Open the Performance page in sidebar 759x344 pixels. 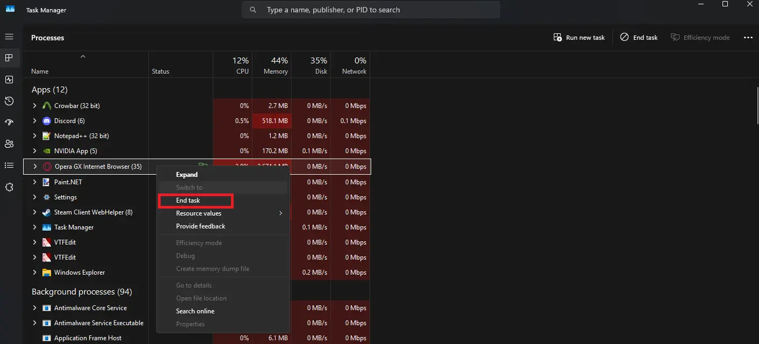(x=9, y=80)
